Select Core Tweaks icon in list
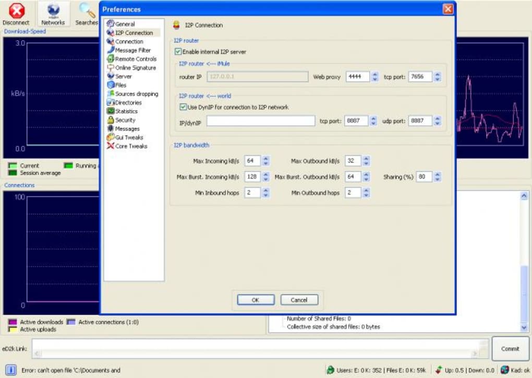The width and height of the screenshot is (532, 378). click(110, 146)
